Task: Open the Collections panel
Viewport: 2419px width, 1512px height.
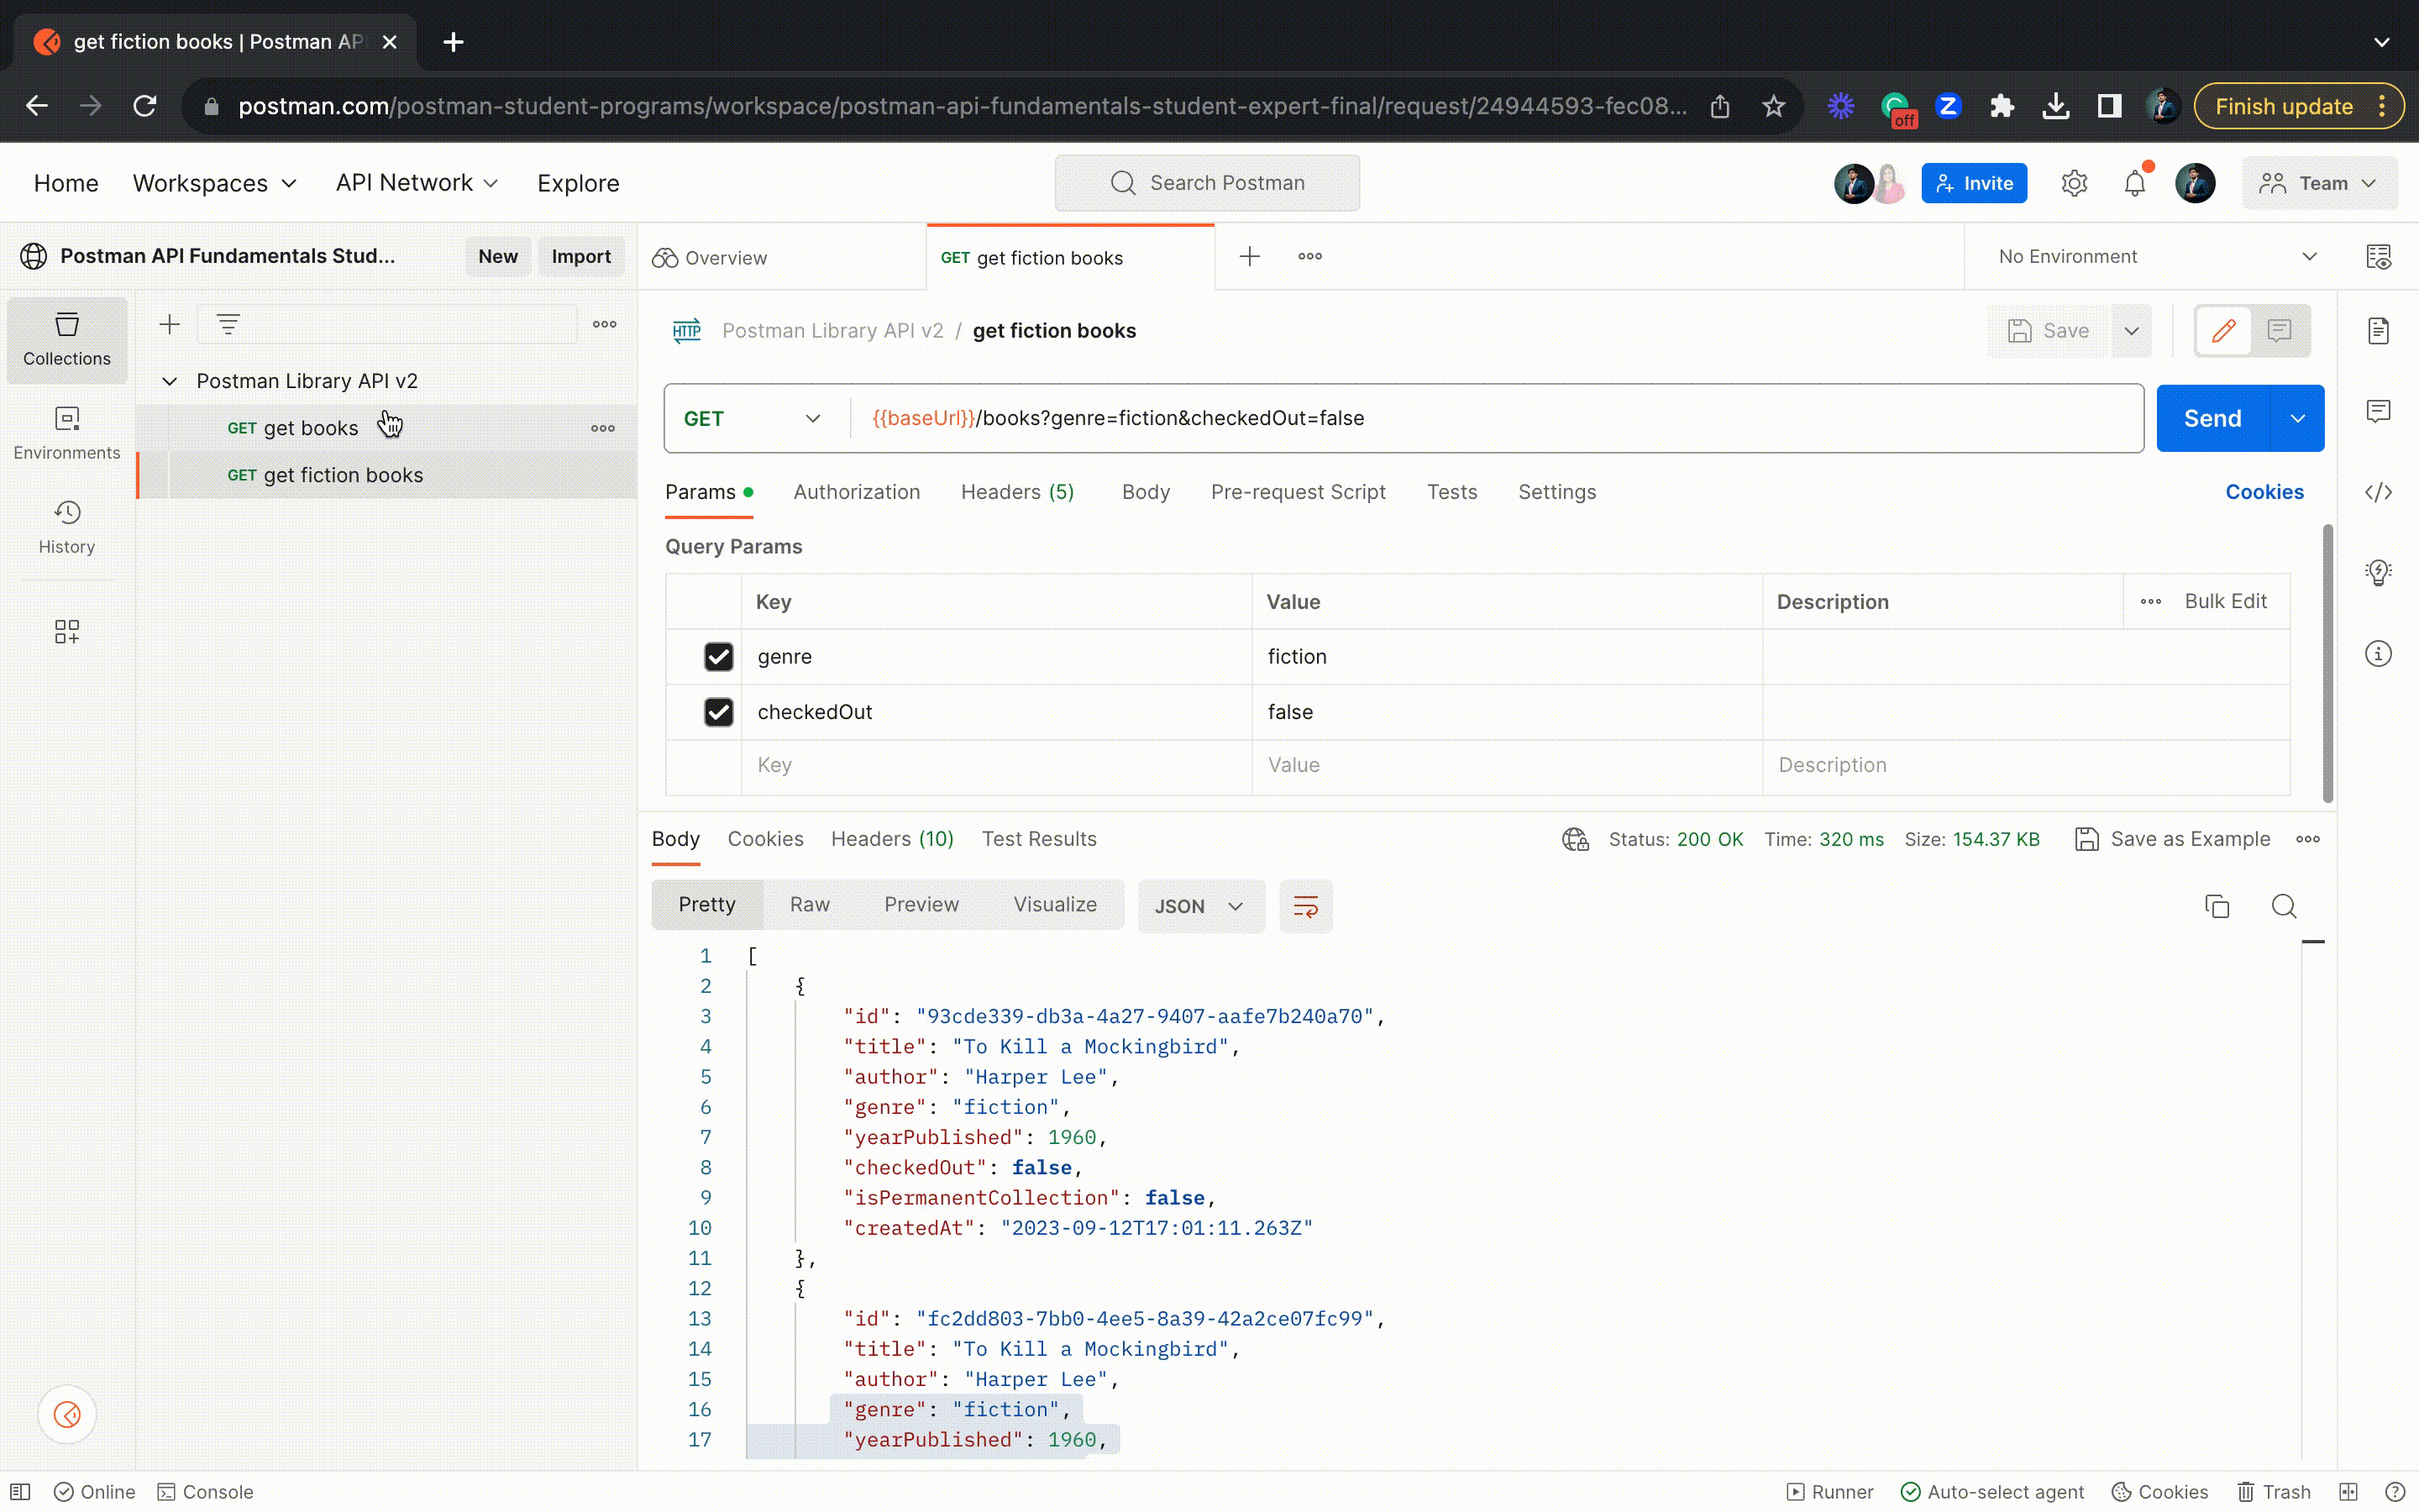Action: (x=66, y=340)
